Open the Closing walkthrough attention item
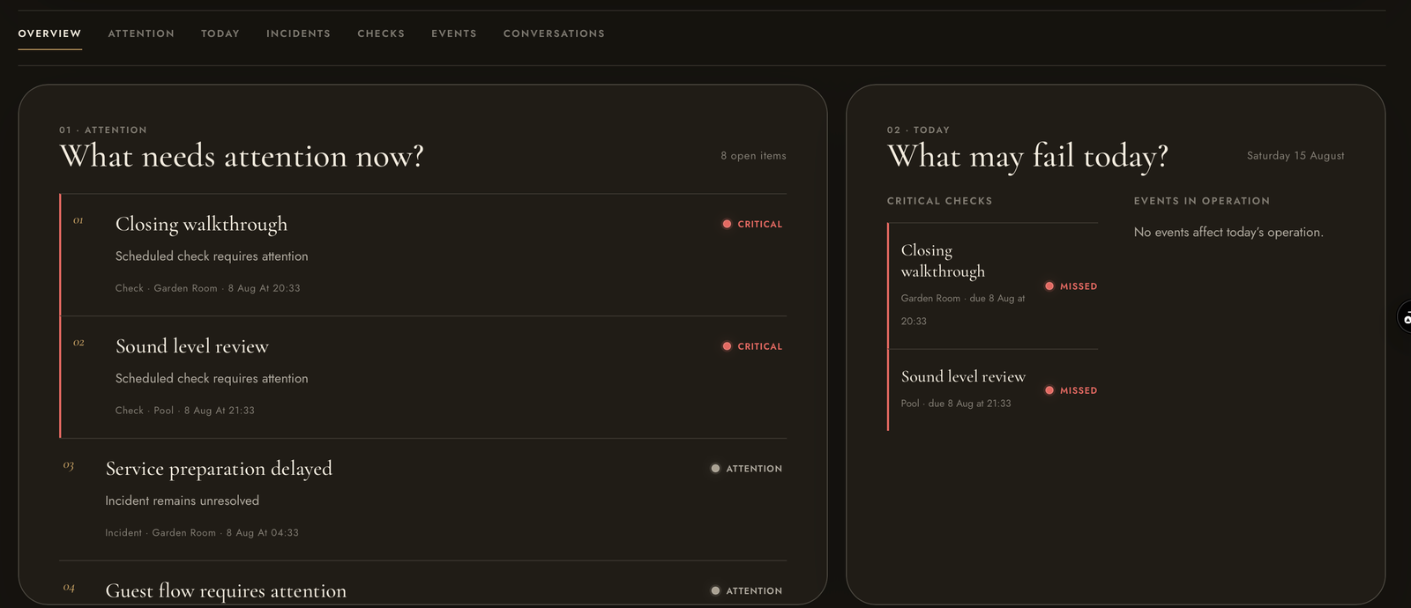The image size is (1411, 608). [423, 255]
